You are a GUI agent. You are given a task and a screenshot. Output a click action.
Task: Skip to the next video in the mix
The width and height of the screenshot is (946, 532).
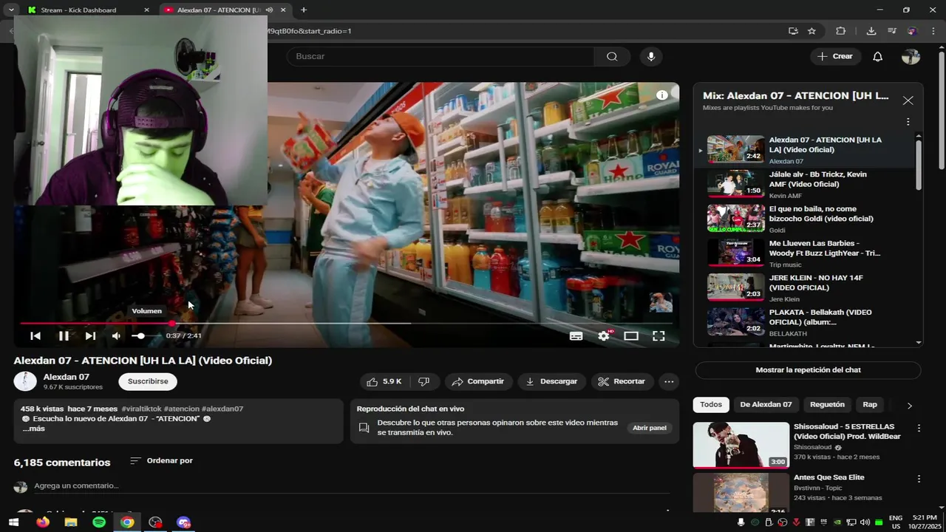(x=90, y=335)
